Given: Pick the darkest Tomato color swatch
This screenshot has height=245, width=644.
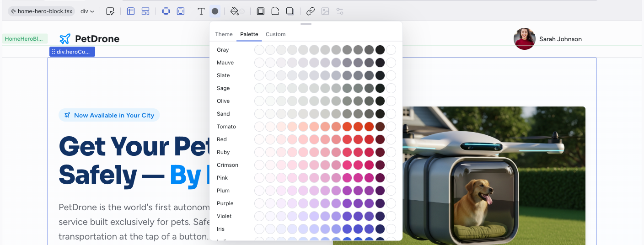Looking at the screenshot, I should (x=380, y=127).
